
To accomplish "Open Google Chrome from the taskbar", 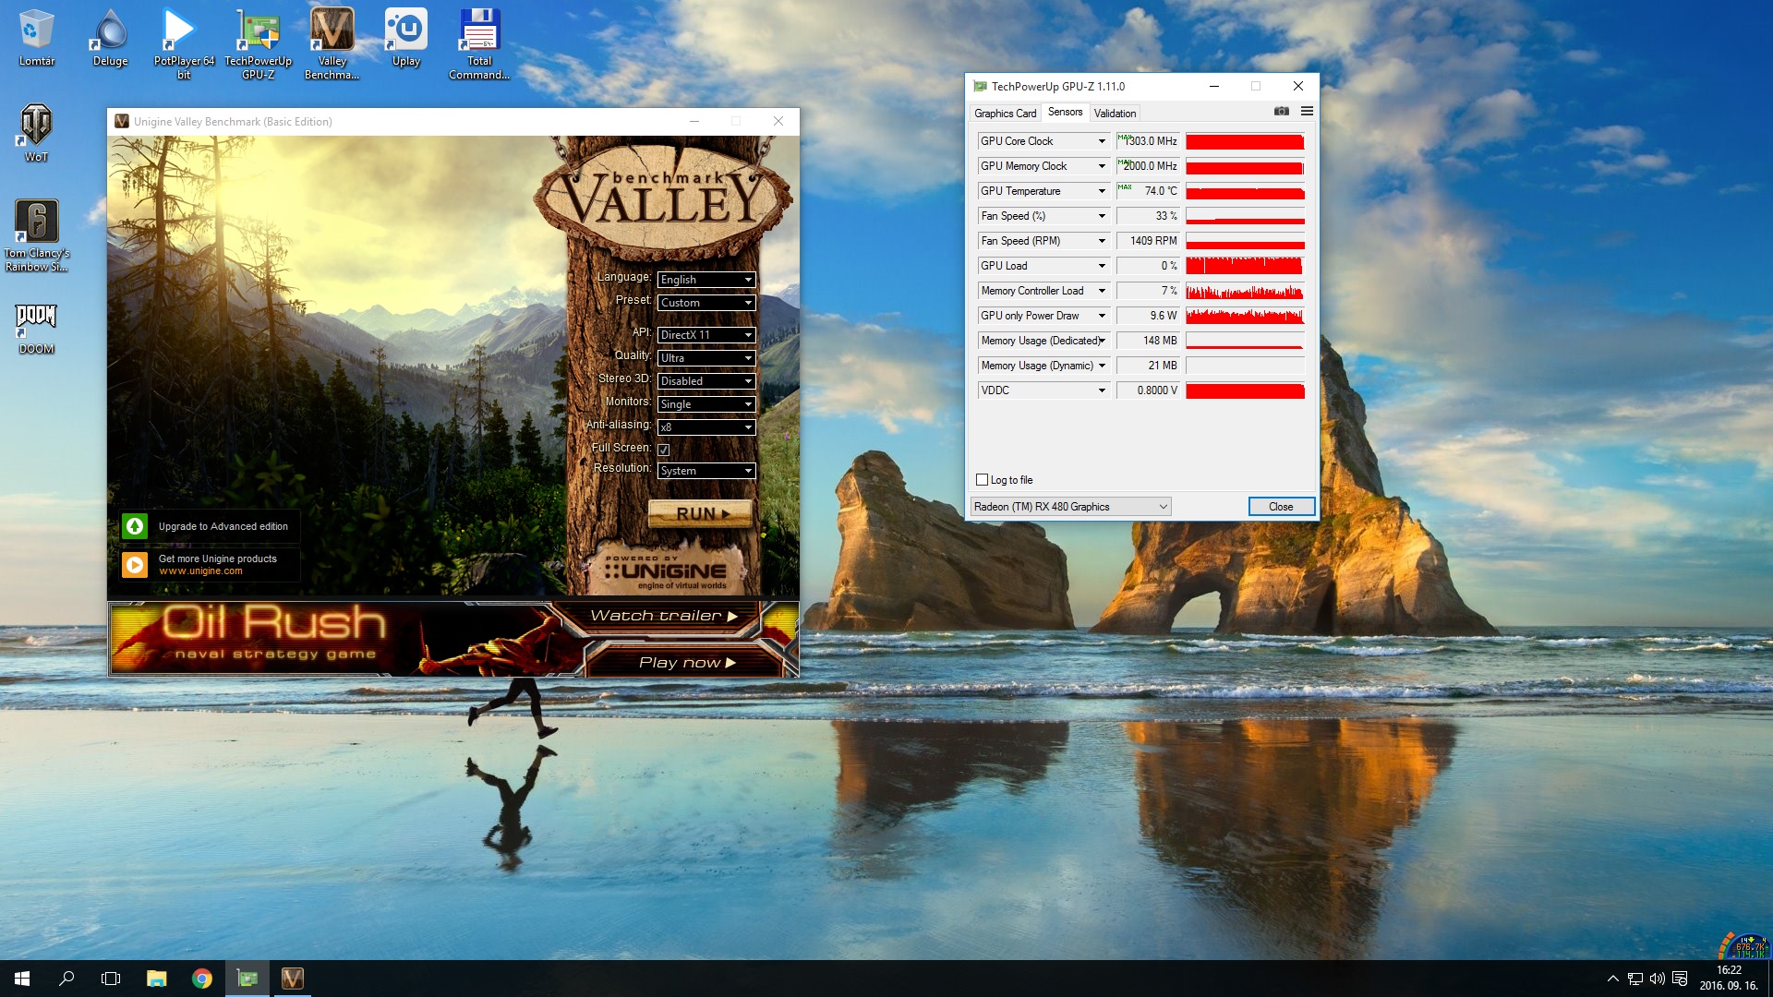I will 201,979.
